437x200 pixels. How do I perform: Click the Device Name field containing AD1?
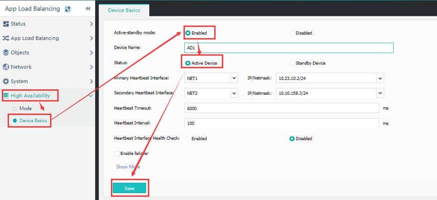(x=289, y=48)
